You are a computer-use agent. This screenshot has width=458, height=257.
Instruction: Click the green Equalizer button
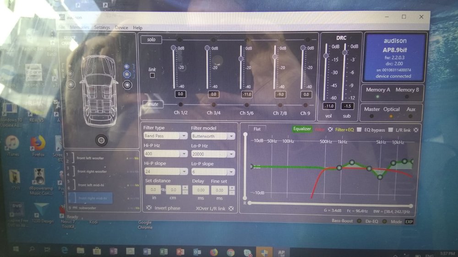tap(302, 129)
